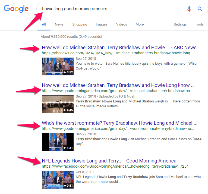Switch to the News tab
The image size is (208, 194).
coord(59,24)
